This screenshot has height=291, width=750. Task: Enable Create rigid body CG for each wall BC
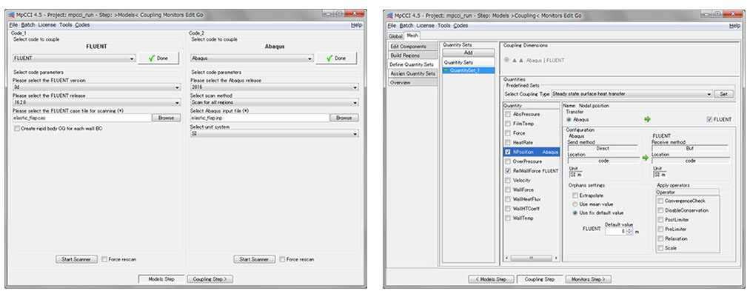click(x=17, y=129)
